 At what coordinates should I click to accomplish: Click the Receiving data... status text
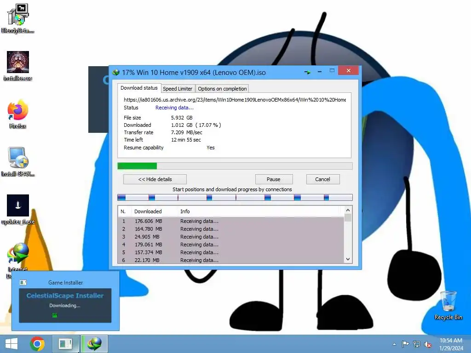(x=174, y=108)
